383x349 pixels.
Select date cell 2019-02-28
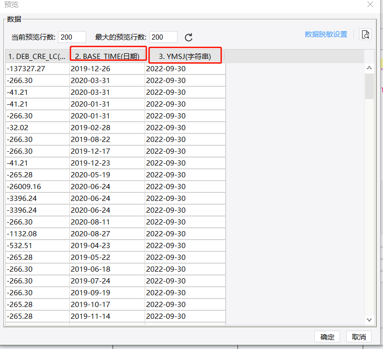pyautogui.click(x=107, y=128)
